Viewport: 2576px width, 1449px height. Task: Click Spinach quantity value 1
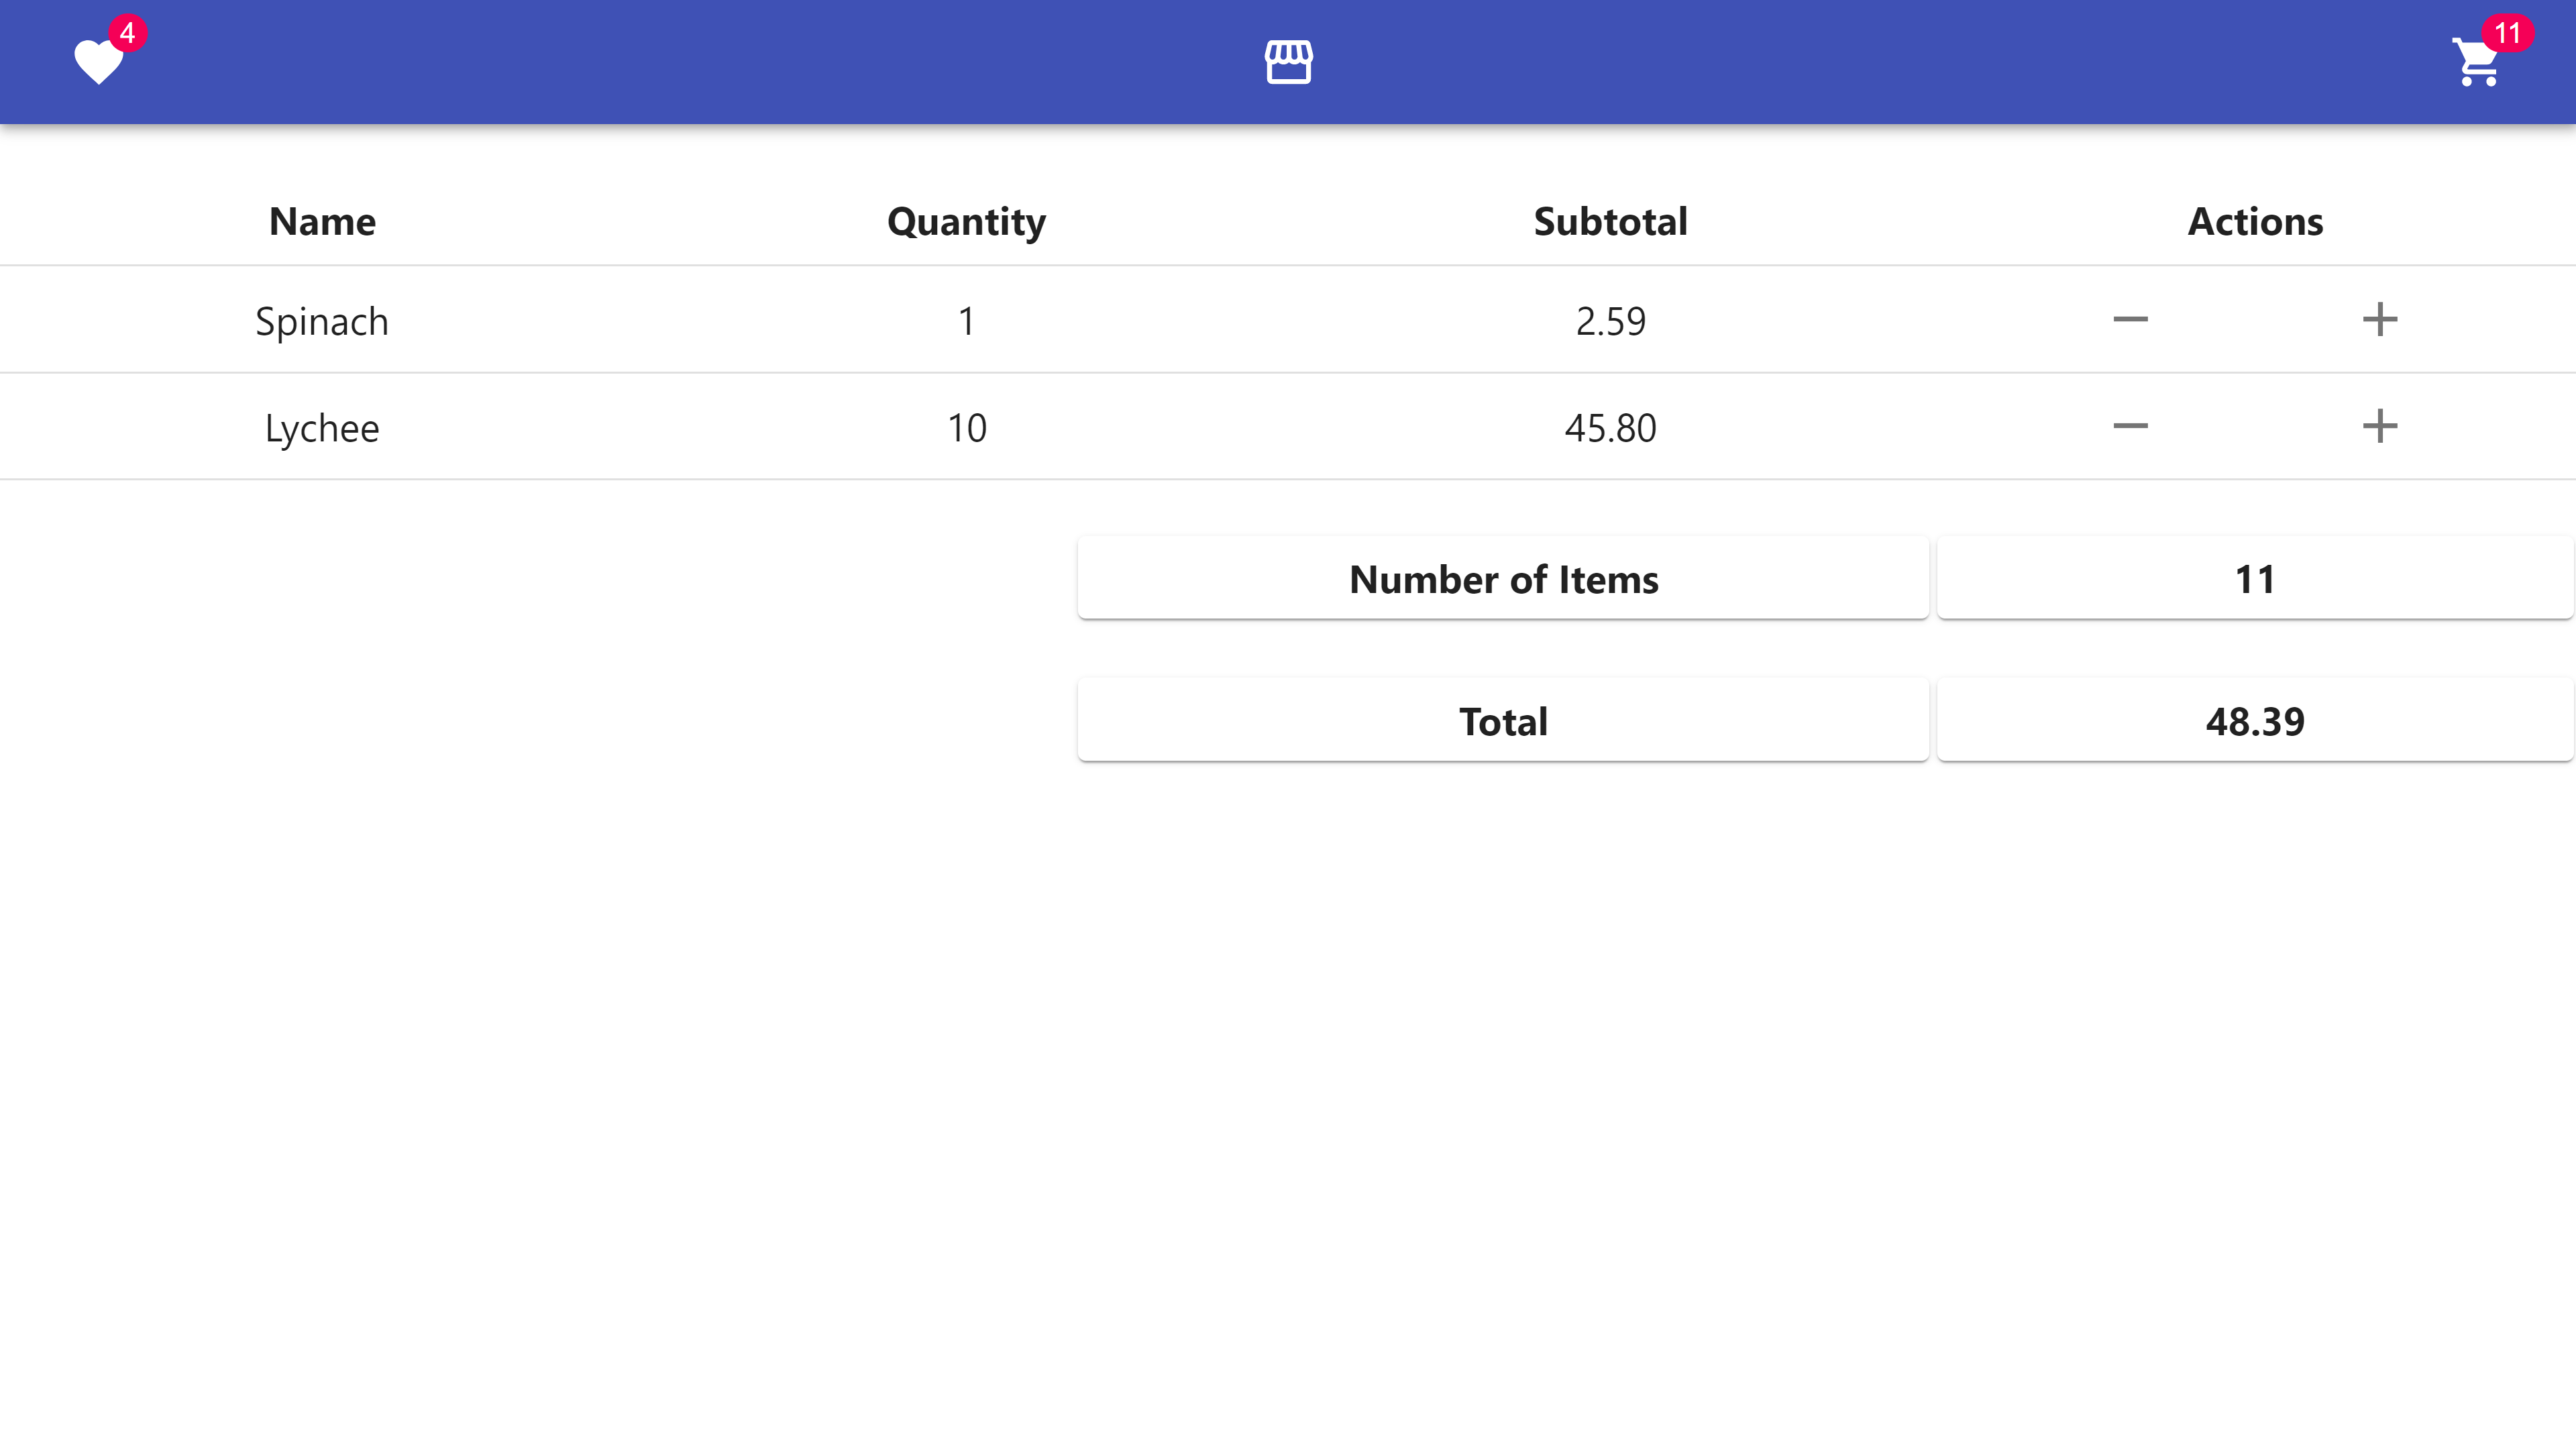pos(966,321)
